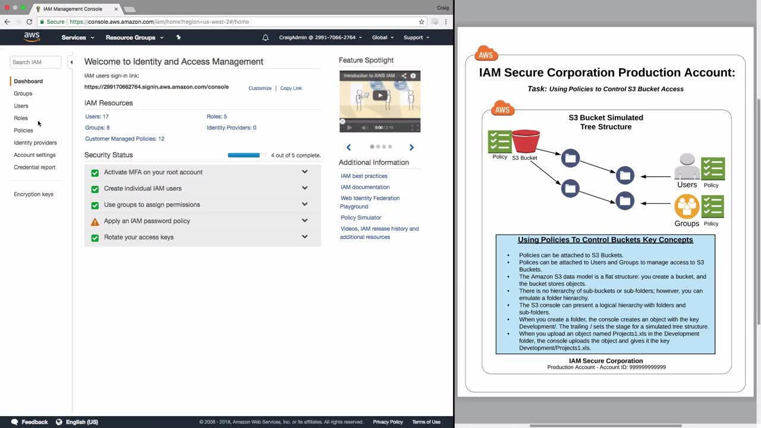Open Policies in the IAM sidebar
The width and height of the screenshot is (761, 428).
coord(23,131)
